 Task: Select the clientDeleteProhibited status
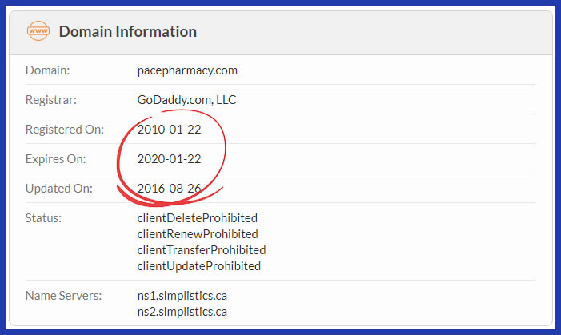(x=197, y=218)
